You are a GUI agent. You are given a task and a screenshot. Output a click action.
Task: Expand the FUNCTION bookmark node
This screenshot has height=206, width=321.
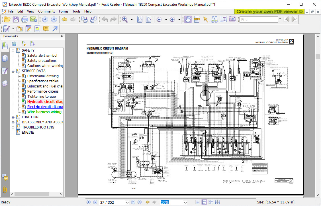(x=13, y=117)
